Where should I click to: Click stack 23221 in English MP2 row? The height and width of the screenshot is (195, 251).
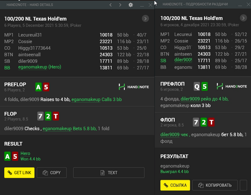(106, 42)
